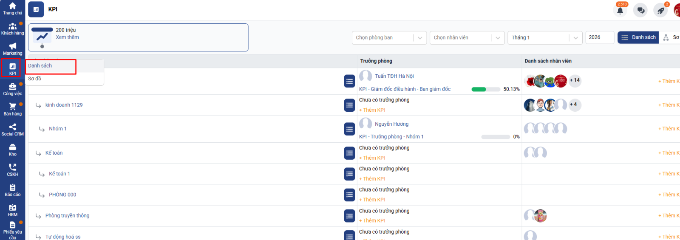Open Kho warehouse module
This screenshot has height=240, width=680.
click(x=12, y=150)
